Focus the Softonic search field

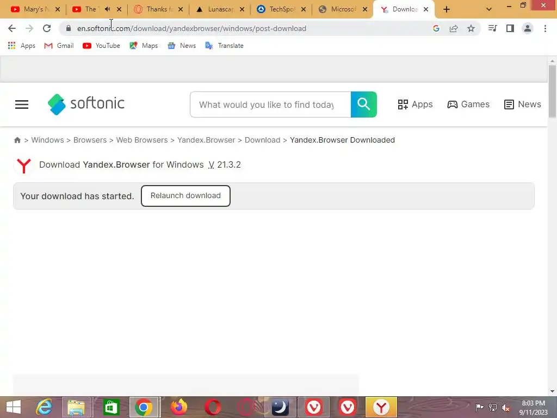pos(270,104)
